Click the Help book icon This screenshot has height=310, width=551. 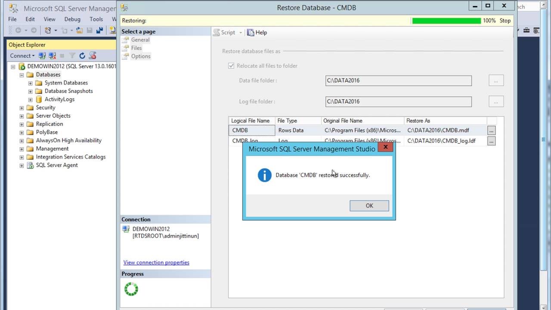251,32
